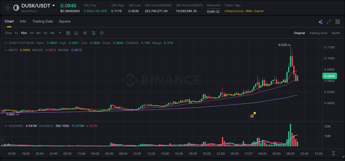The image size is (345, 161).
Task: Open candlestick display options icon
Action: click(85, 33)
